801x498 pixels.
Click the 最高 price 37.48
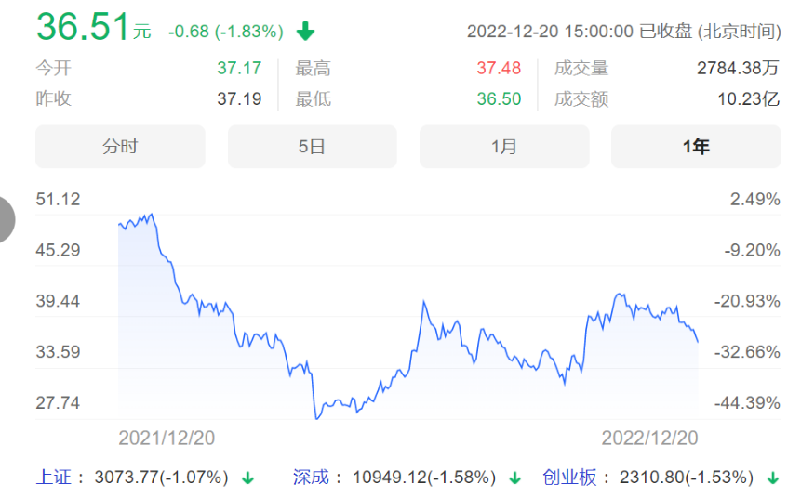pos(499,68)
